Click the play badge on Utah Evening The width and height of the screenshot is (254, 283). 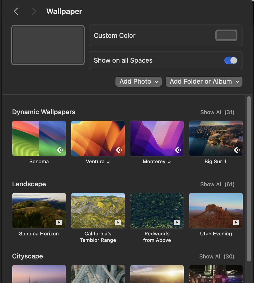click(x=236, y=222)
